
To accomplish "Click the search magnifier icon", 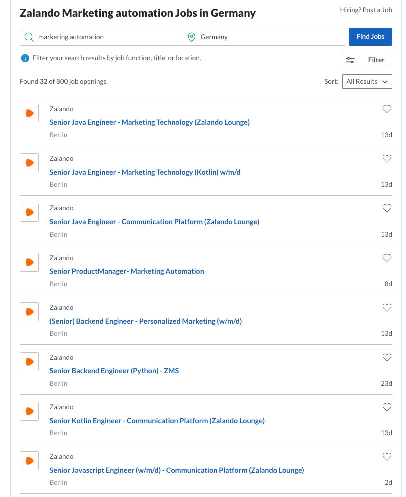I will (29, 37).
